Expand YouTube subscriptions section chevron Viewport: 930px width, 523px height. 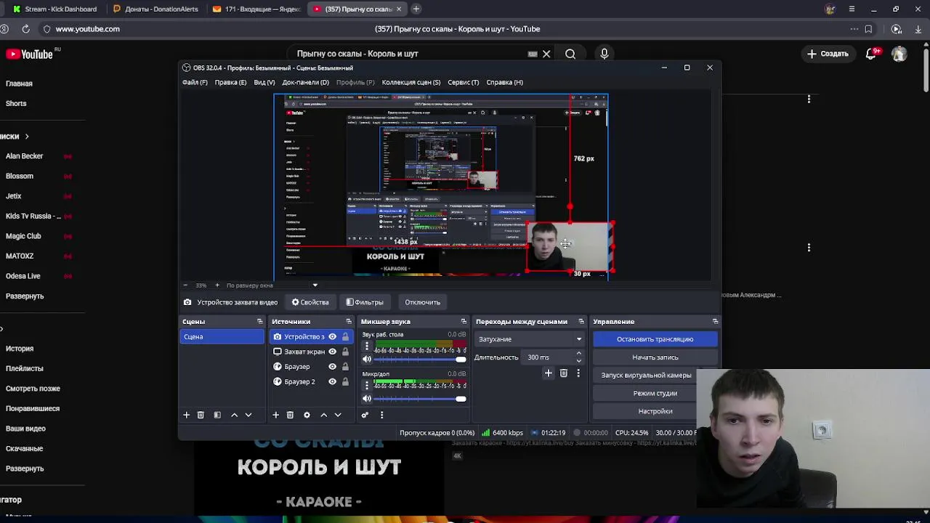(x=27, y=137)
